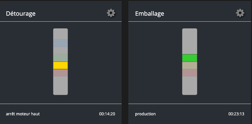Click the top grey segment of Emballage tower
Viewport: 252px width, 124px height.
(190, 41)
